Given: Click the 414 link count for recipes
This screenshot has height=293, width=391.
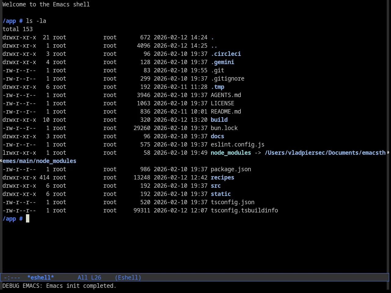Looking at the screenshot, I should click(x=44, y=177).
